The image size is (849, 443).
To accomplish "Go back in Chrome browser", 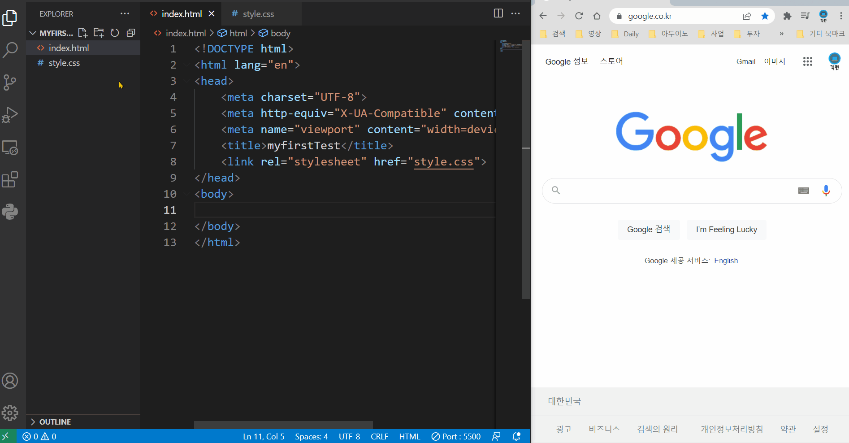I will pos(543,16).
